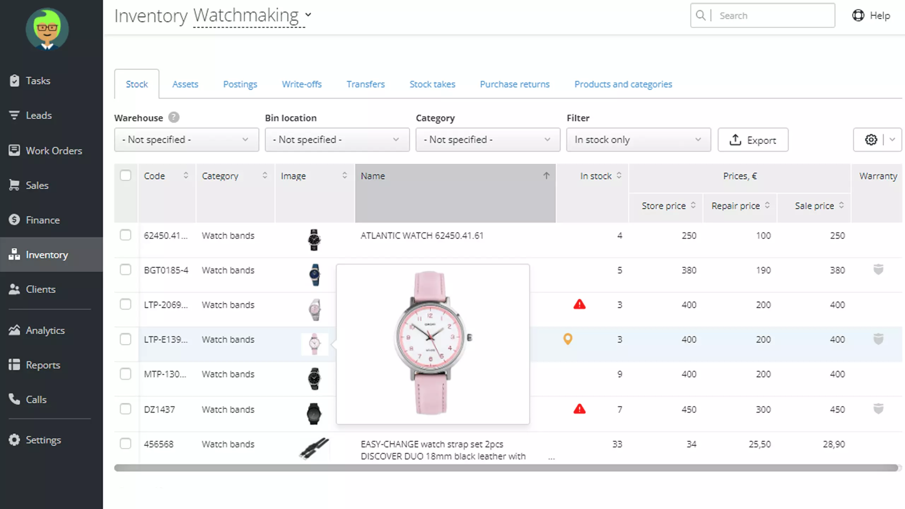This screenshot has height=509, width=905.
Task: Click the orange location pin for LTP-E139
Action: (x=568, y=339)
